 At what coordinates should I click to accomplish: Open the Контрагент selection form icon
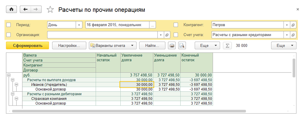[293, 25]
